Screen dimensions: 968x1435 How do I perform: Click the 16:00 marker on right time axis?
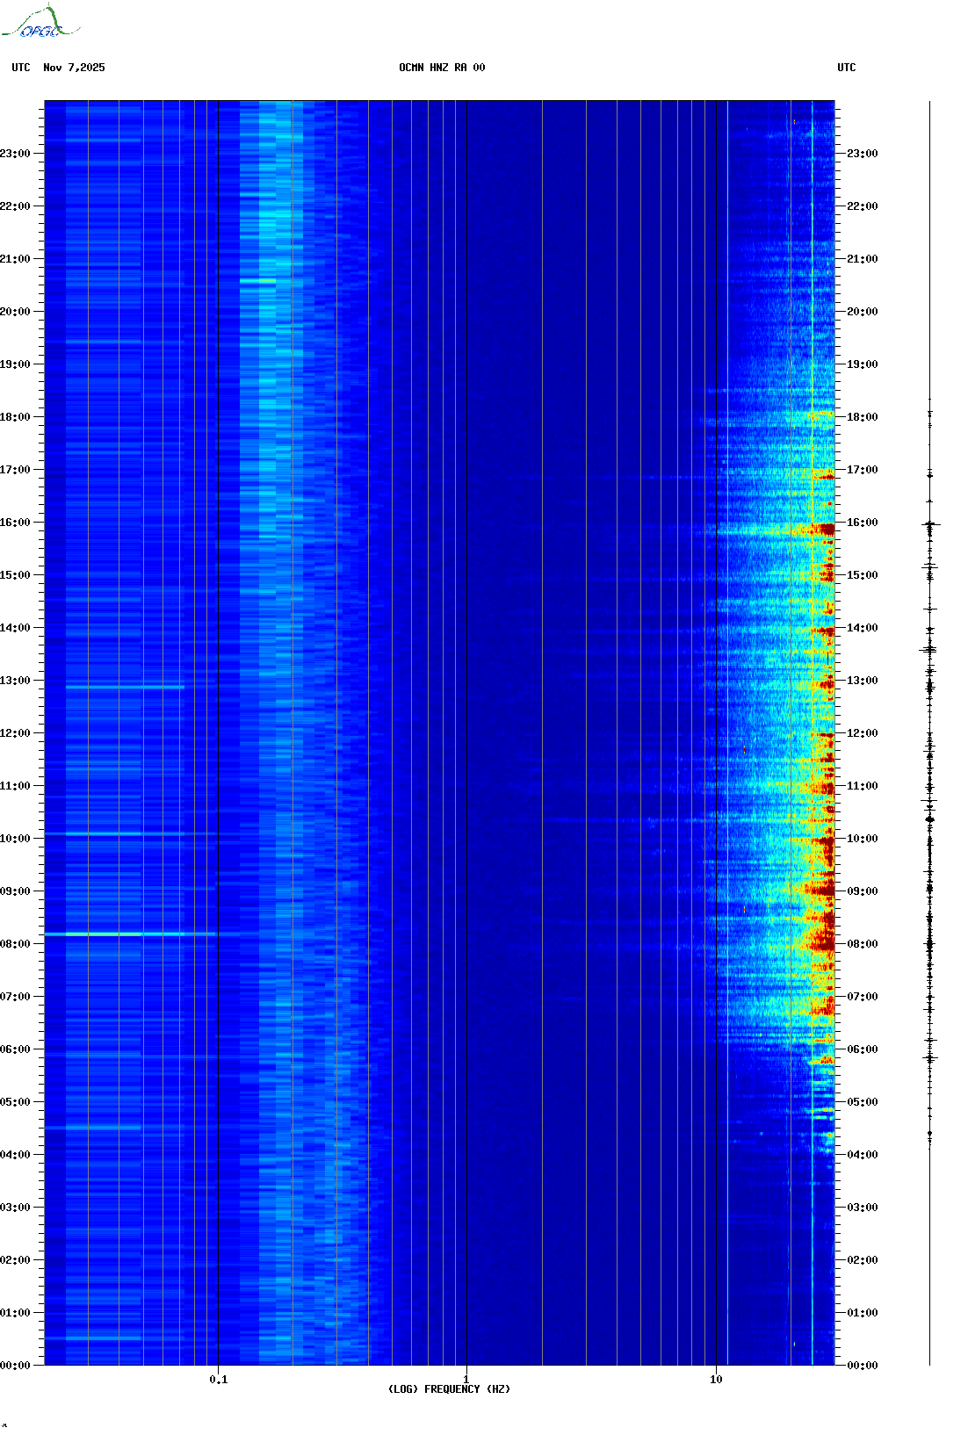[x=862, y=523]
